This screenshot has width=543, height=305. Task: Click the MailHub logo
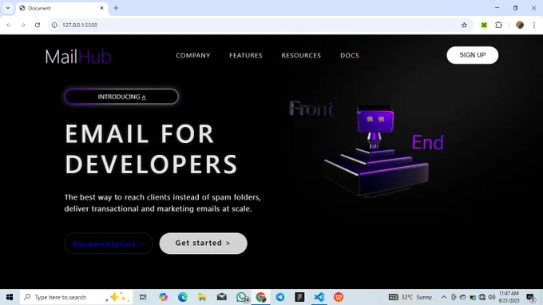78,57
